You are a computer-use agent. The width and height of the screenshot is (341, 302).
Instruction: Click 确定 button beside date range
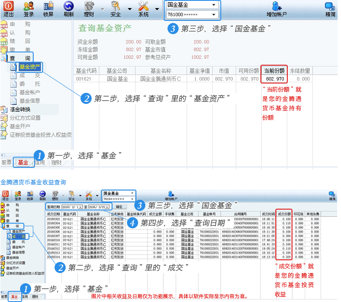click(x=119, y=207)
